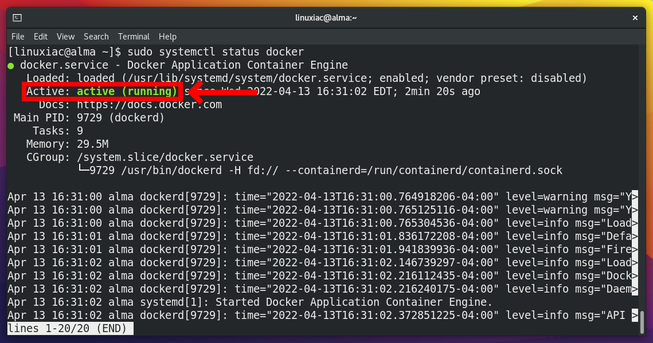Click the log line ending with msg="Dock
Viewport: 653px width, 343px height.
point(323,275)
